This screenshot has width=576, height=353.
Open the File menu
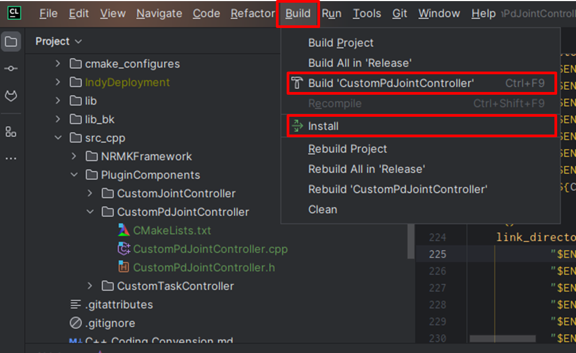[x=48, y=13]
